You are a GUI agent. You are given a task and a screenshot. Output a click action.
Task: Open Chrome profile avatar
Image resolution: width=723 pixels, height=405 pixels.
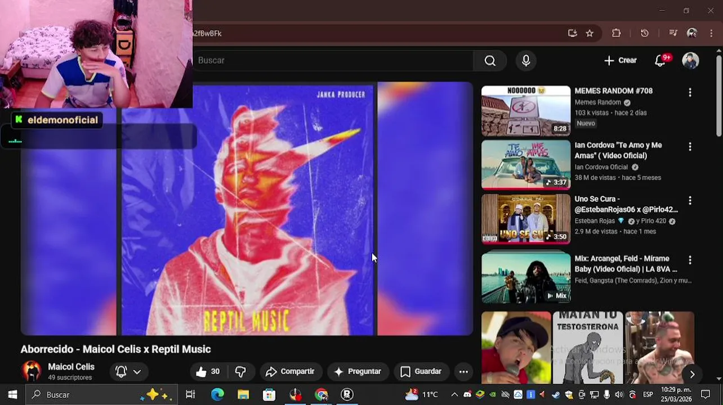pyautogui.click(x=692, y=33)
